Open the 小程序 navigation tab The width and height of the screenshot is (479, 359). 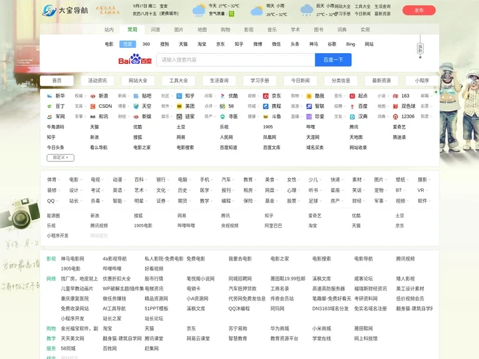(422, 80)
